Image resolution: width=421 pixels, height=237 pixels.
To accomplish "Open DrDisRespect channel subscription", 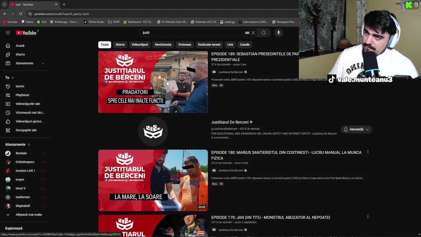I will pyautogui.click(x=25, y=162).
